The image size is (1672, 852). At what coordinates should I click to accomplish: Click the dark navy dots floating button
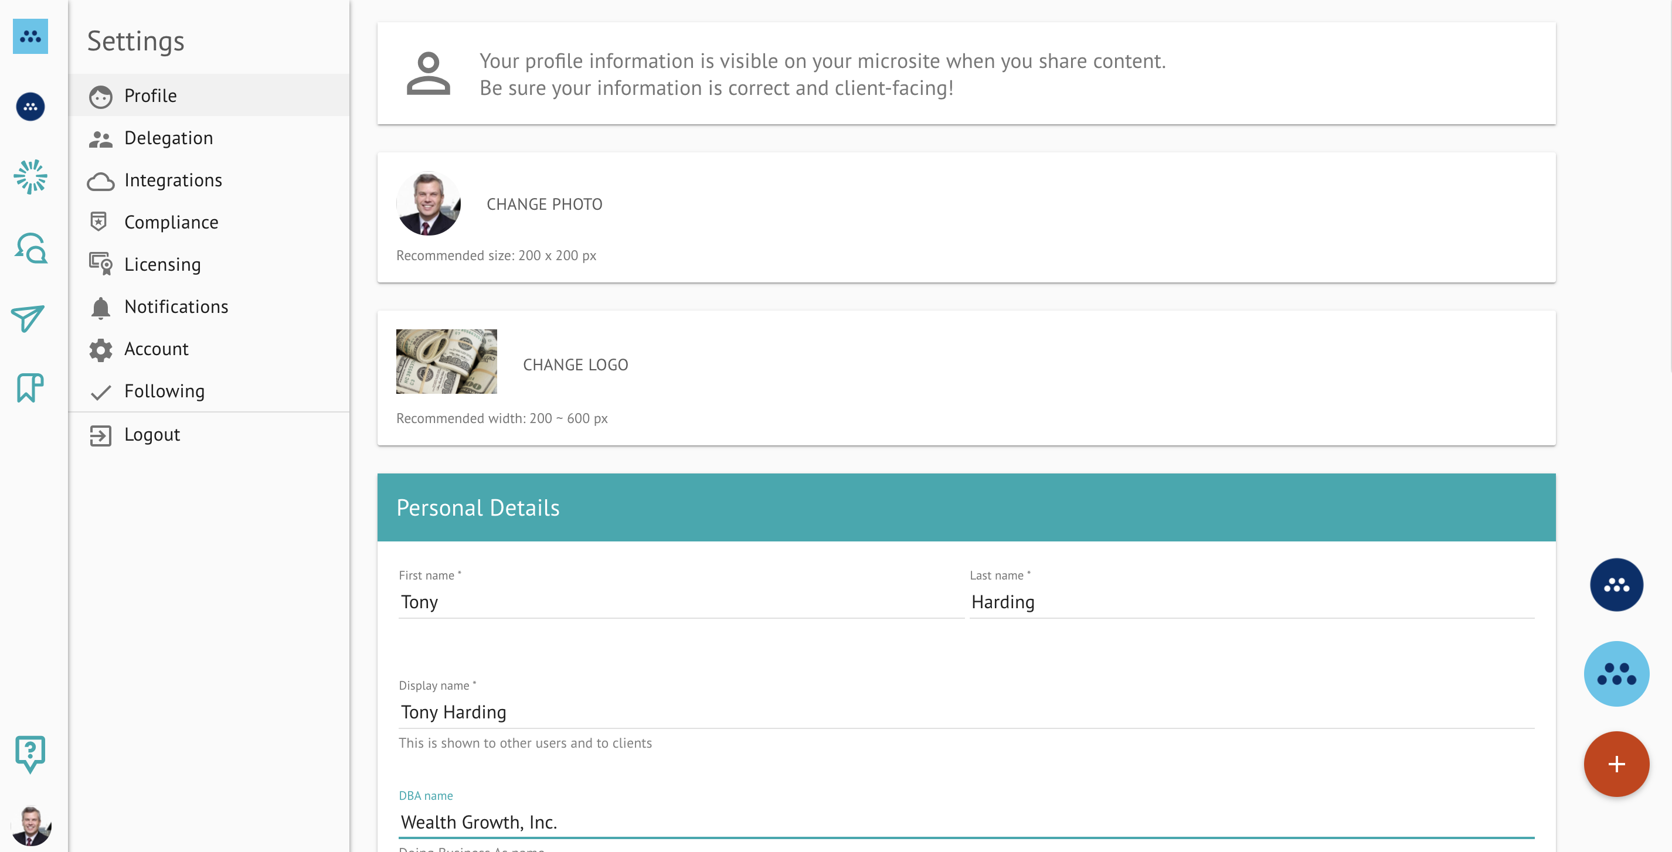pos(1616,585)
